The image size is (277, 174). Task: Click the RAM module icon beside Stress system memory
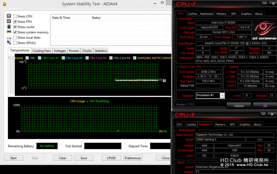[9, 32]
